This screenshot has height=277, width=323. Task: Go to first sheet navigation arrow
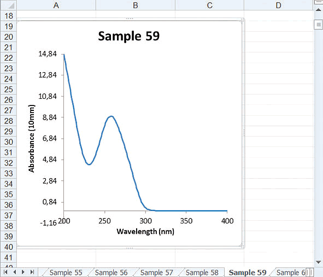5,272
